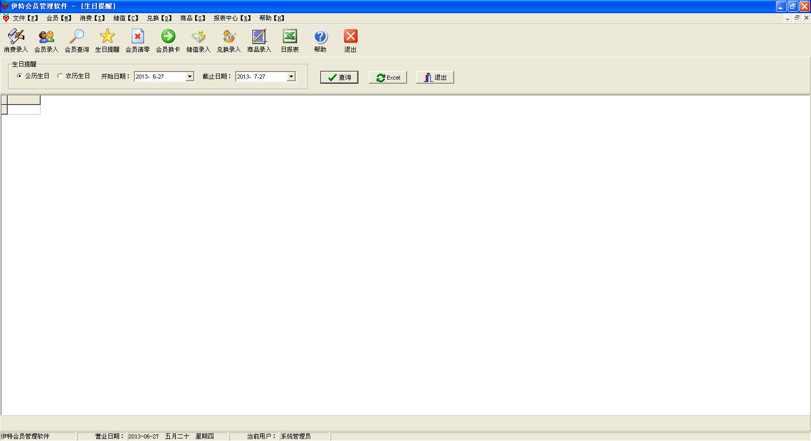Minimize the inner child window
This screenshot has width=811, height=441.
click(x=788, y=18)
